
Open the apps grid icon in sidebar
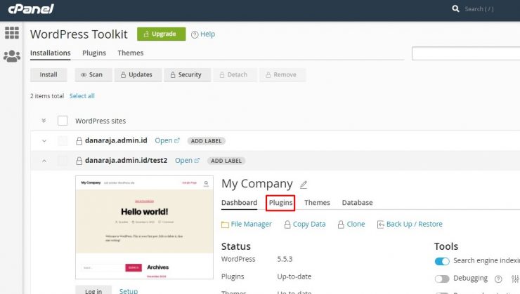[x=12, y=33]
